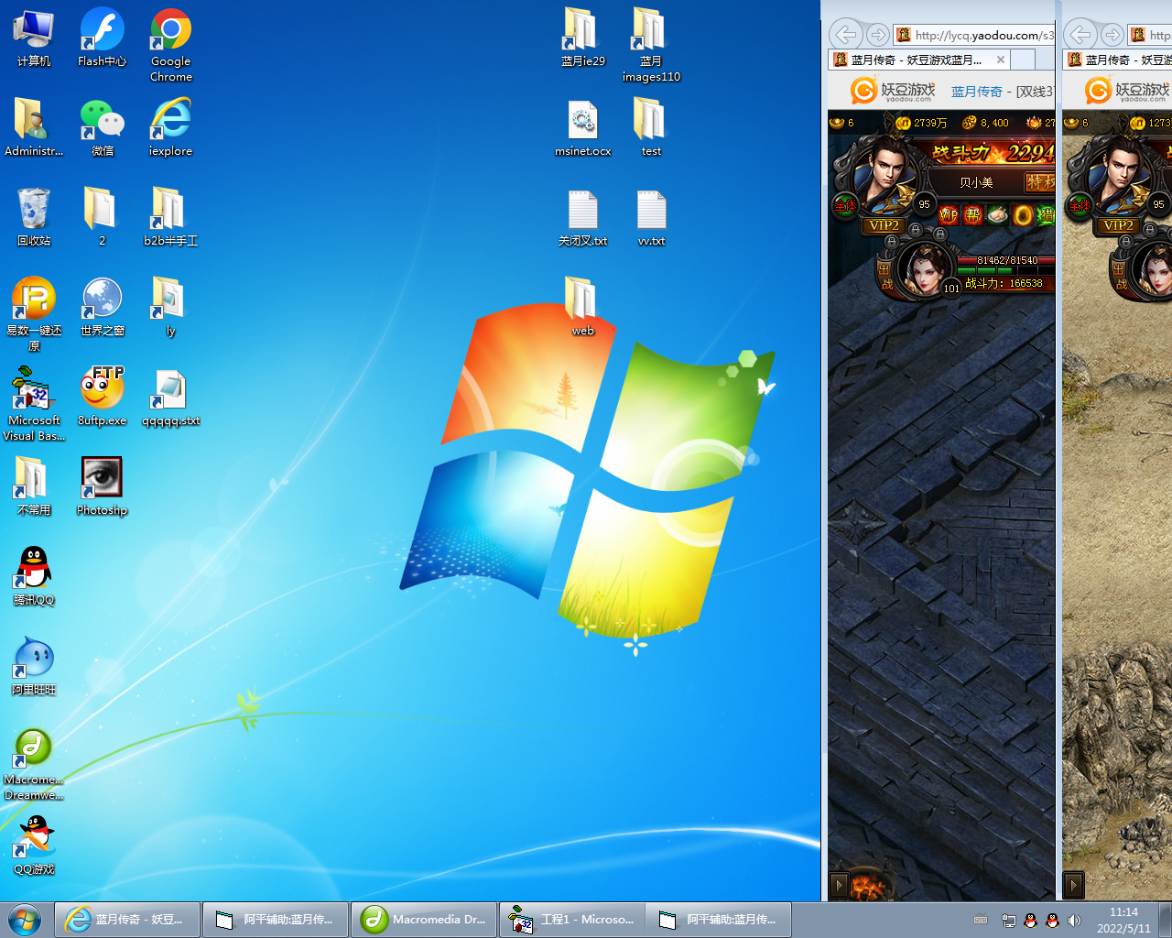Viewport: 1172px width, 938px height.
Task: Open the 计算机 desktop icon
Action: click(34, 38)
